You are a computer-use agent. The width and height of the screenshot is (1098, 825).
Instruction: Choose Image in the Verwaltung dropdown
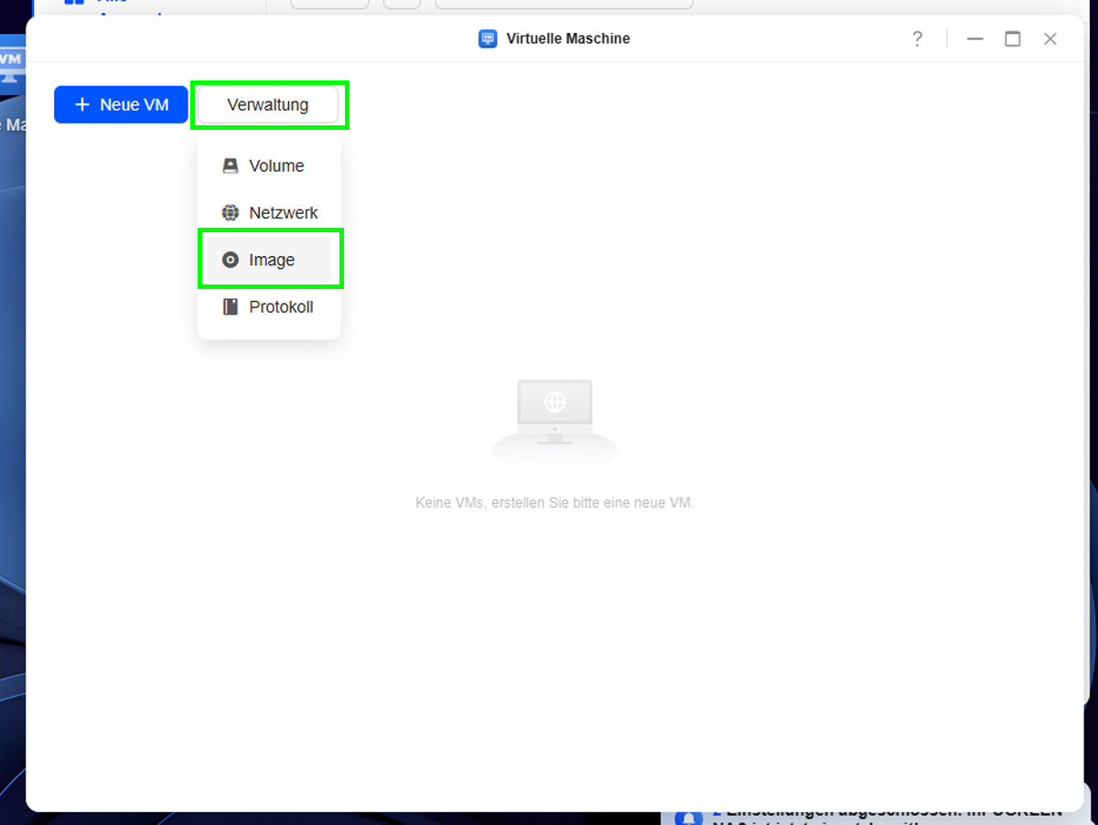pyautogui.click(x=272, y=260)
